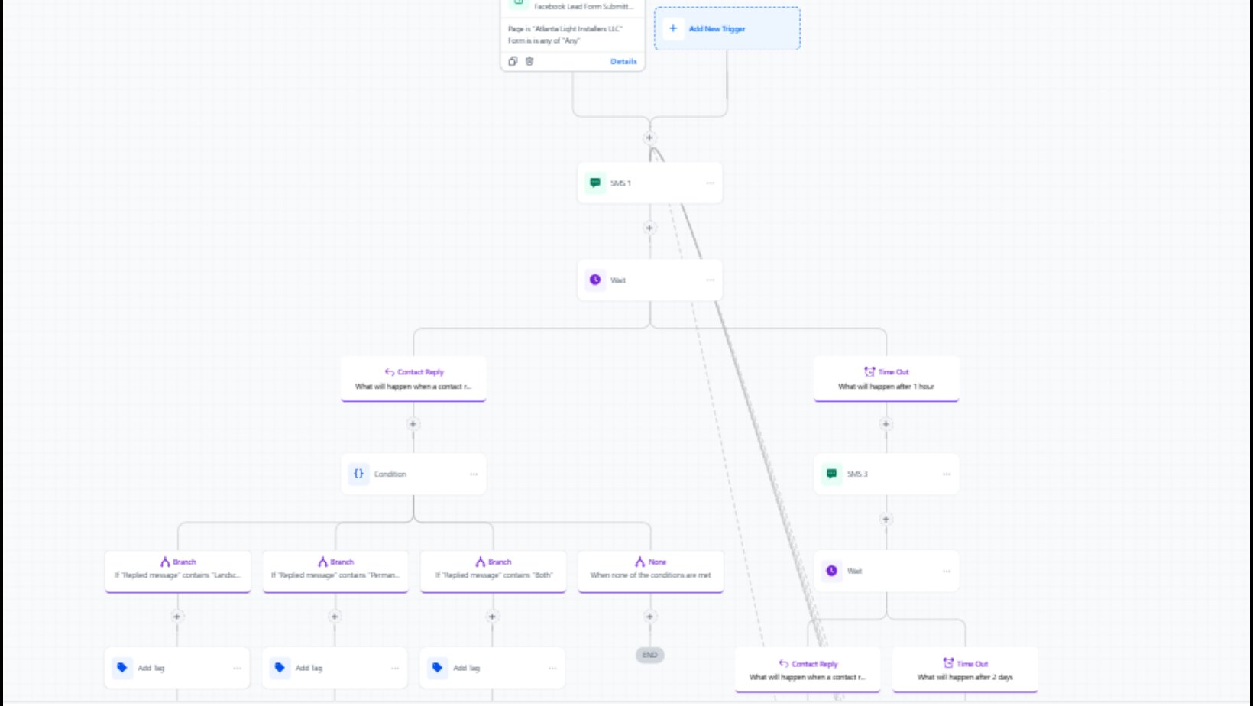This screenshot has width=1253, height=706.
Task: Open Details of the Facebook Lead Form trigger
Action: pyautogui.click(x=623, y=61)
